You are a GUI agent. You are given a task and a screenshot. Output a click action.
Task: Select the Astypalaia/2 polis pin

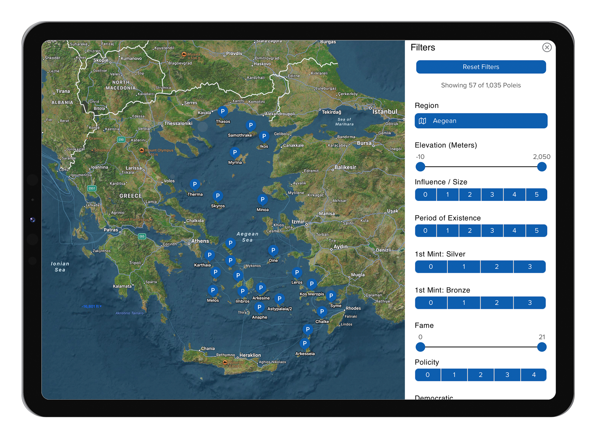pyautogui.click(x=279, y=299)
